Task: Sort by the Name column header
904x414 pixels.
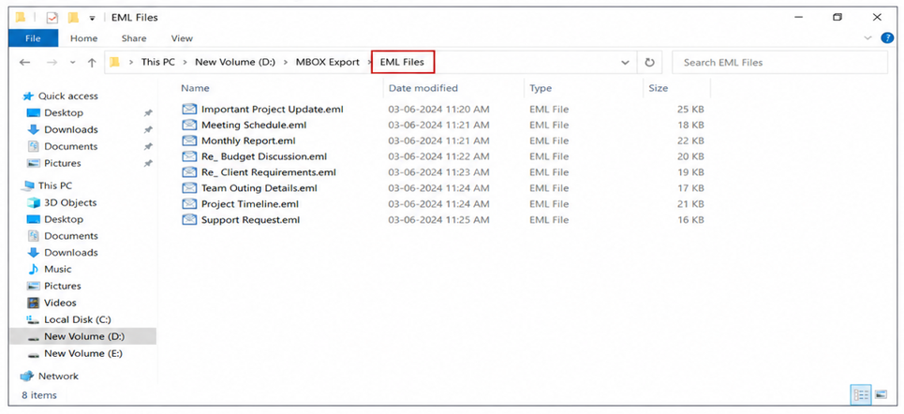Action: tap(195, 88)
